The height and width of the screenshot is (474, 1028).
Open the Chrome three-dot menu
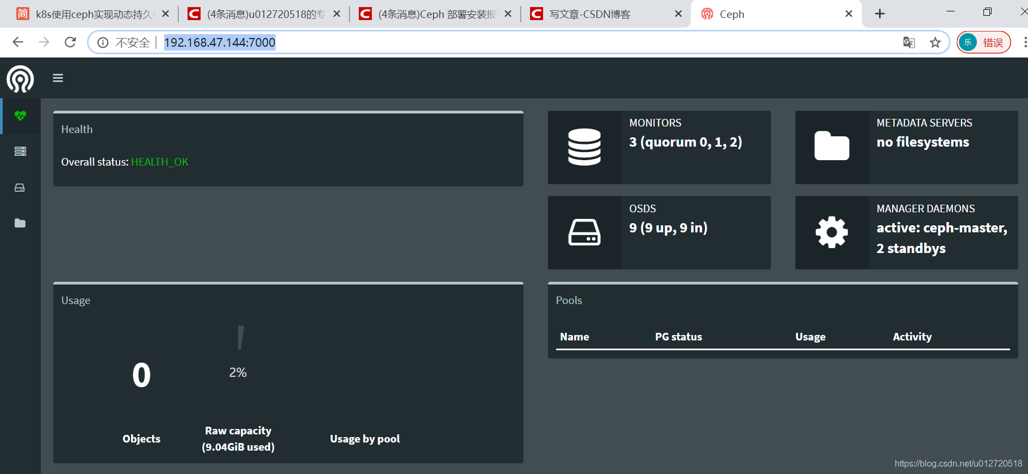1025,42
